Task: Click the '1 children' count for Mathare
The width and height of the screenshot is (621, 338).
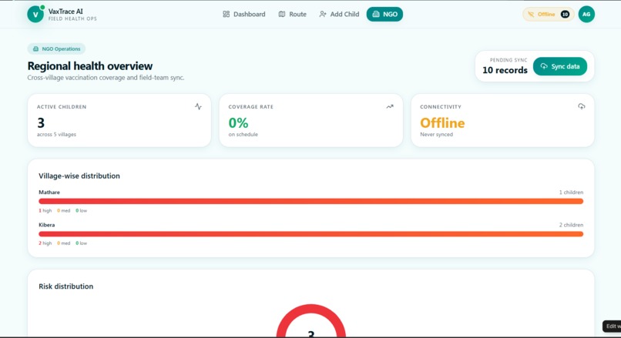Action: (571, 192)
